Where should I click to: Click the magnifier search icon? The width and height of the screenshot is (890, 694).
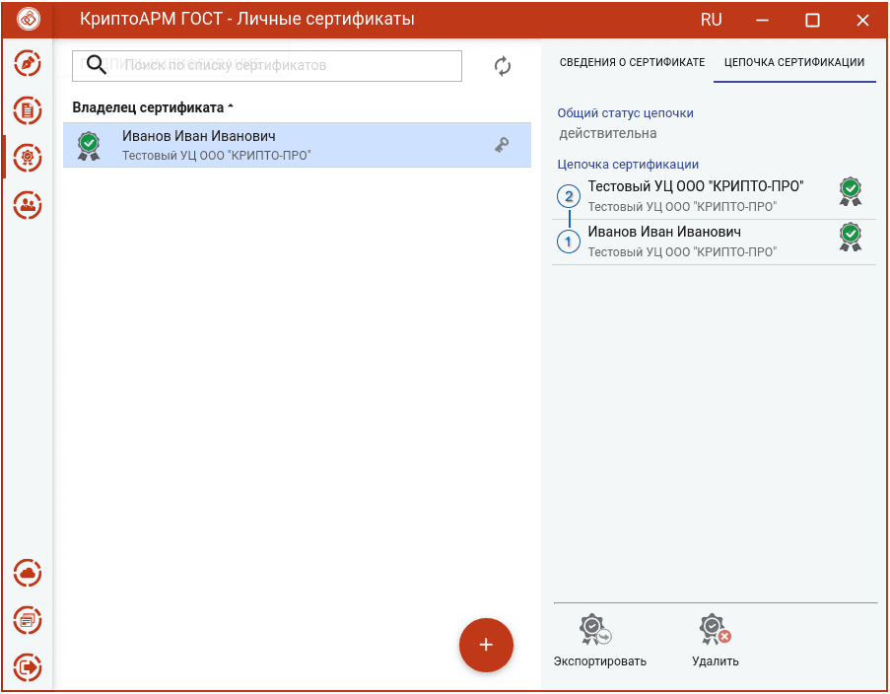point(97,65)
